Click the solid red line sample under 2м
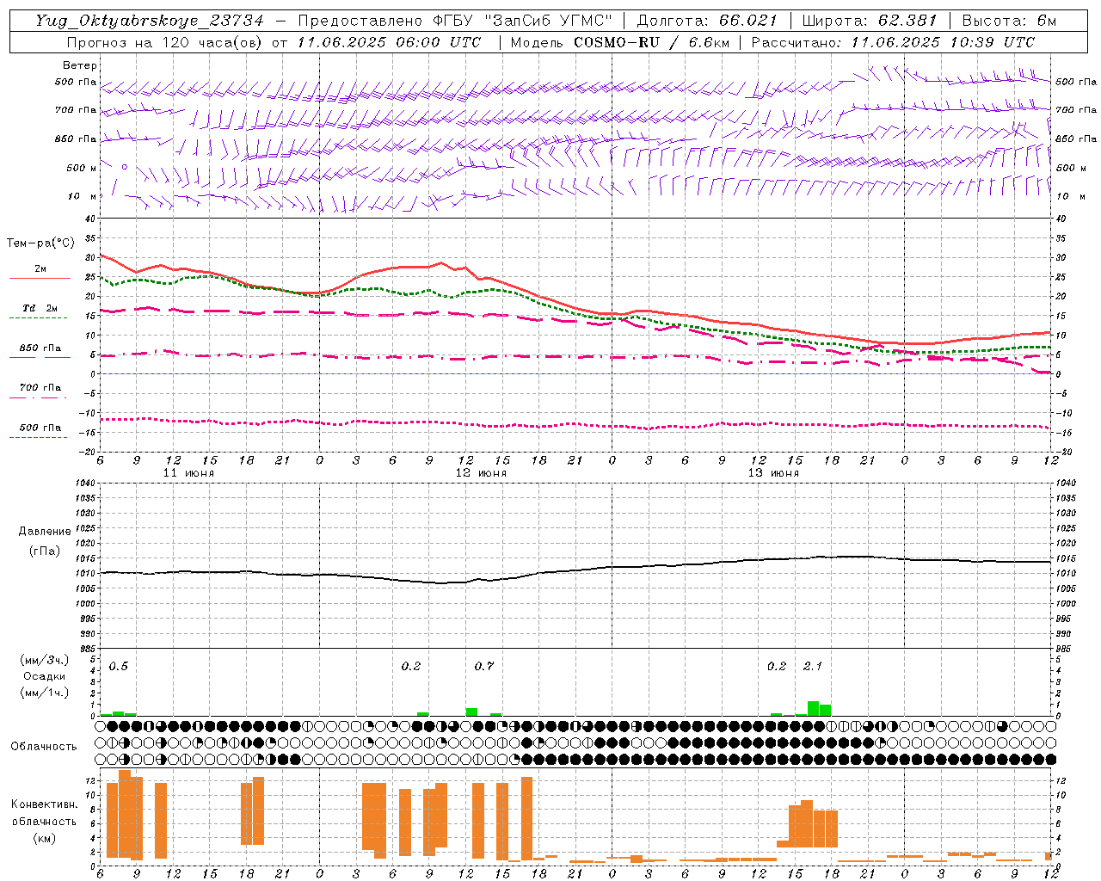Viewport: 1101px width, 881px height. (39, 279)
